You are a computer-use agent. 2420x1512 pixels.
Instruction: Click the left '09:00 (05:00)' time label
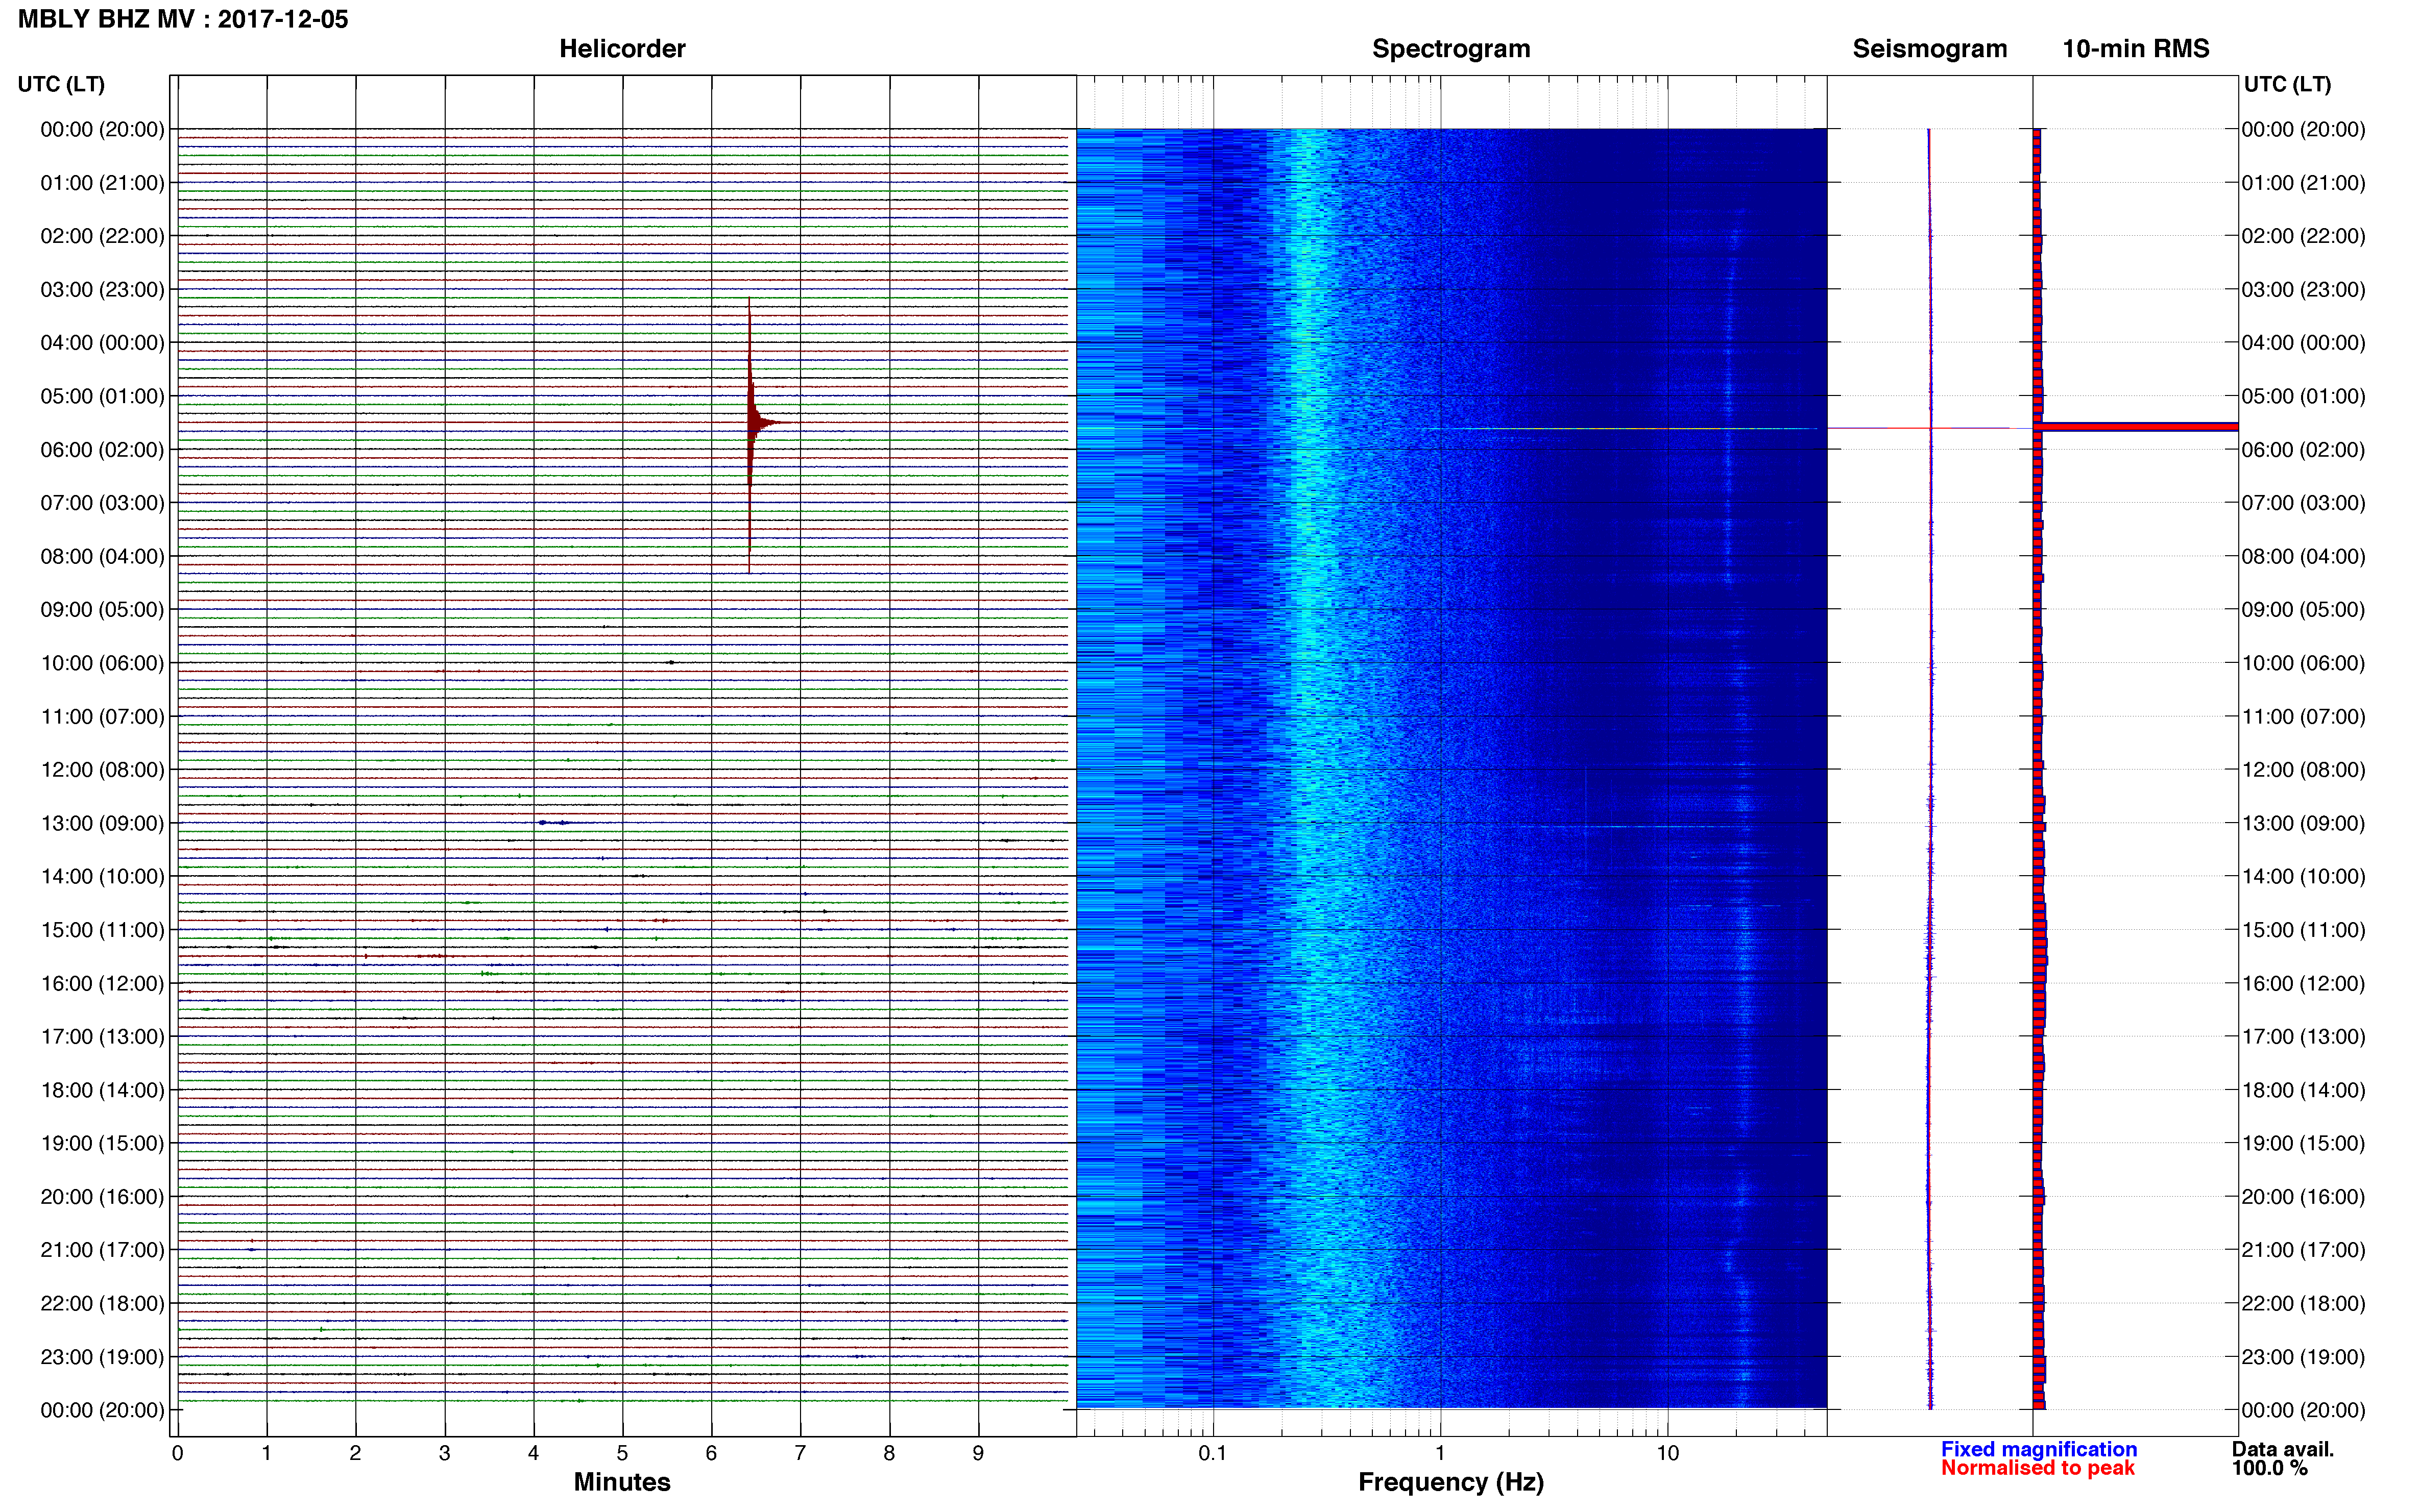coord(102,610)
